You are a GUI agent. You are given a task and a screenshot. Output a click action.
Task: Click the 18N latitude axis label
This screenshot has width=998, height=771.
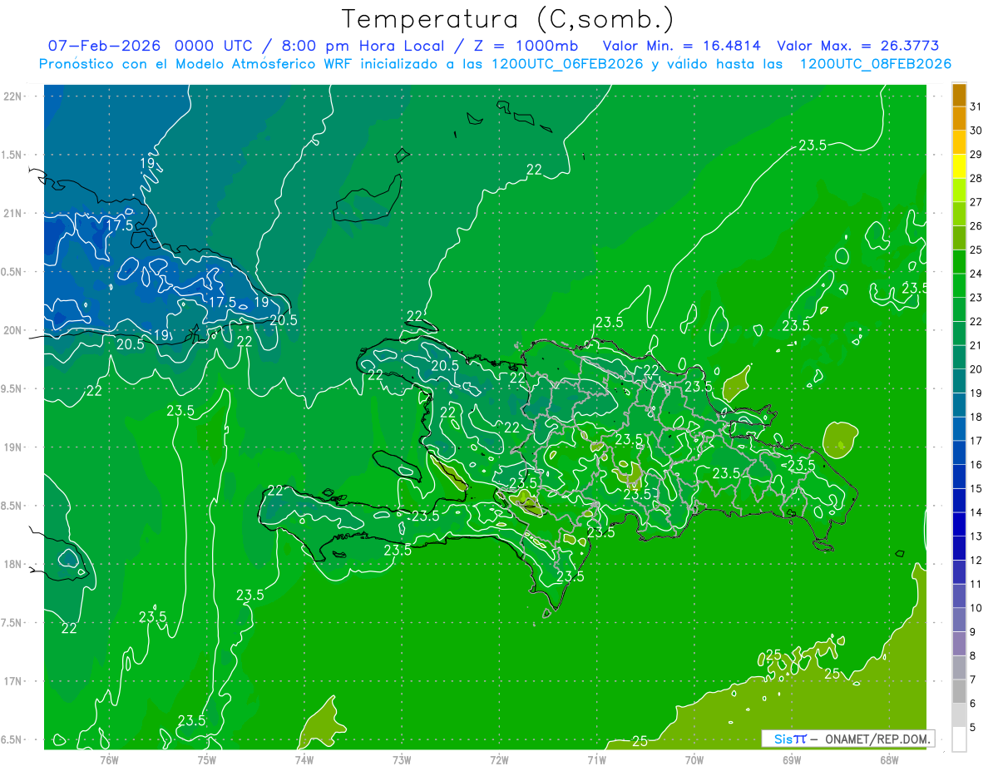(12, 564)
